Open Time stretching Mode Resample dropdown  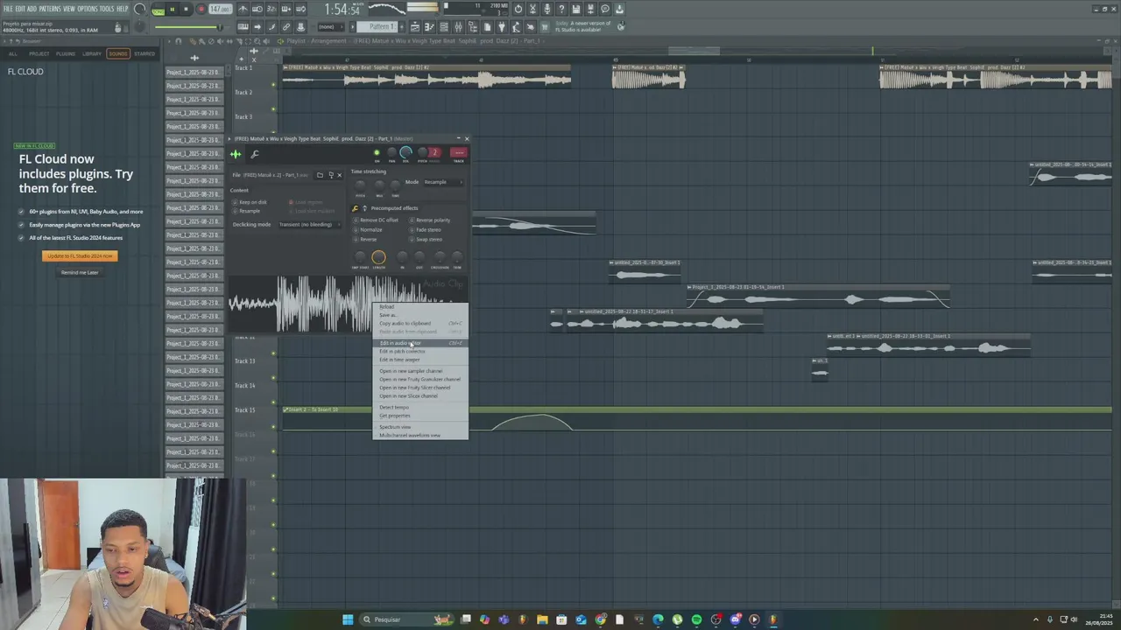443,182
